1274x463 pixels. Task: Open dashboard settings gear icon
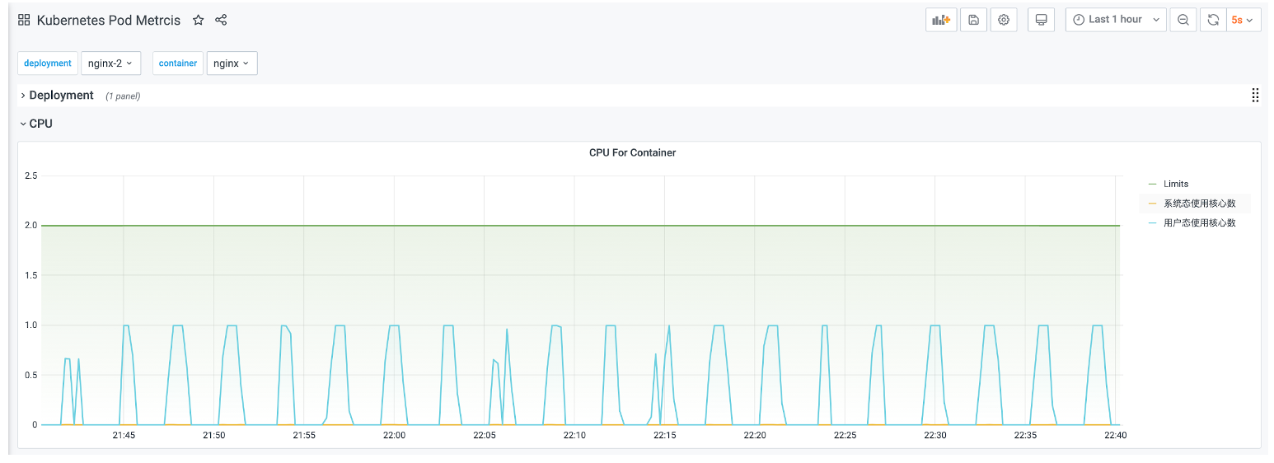tap(1004, 20)
